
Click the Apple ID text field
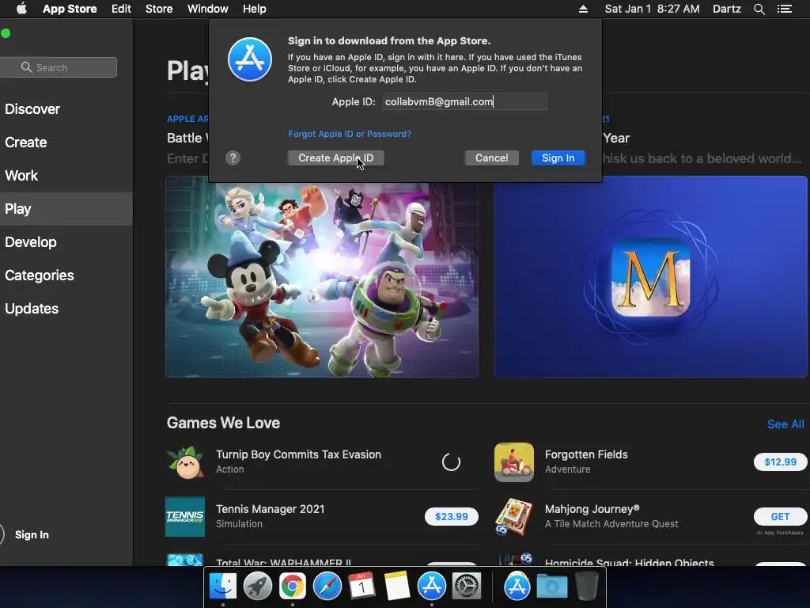pos(465,101)
